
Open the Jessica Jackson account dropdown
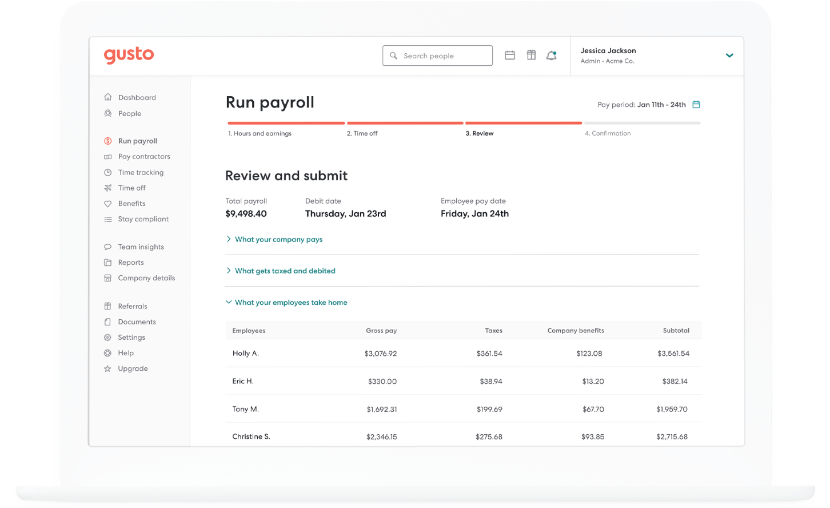point(729,55)
